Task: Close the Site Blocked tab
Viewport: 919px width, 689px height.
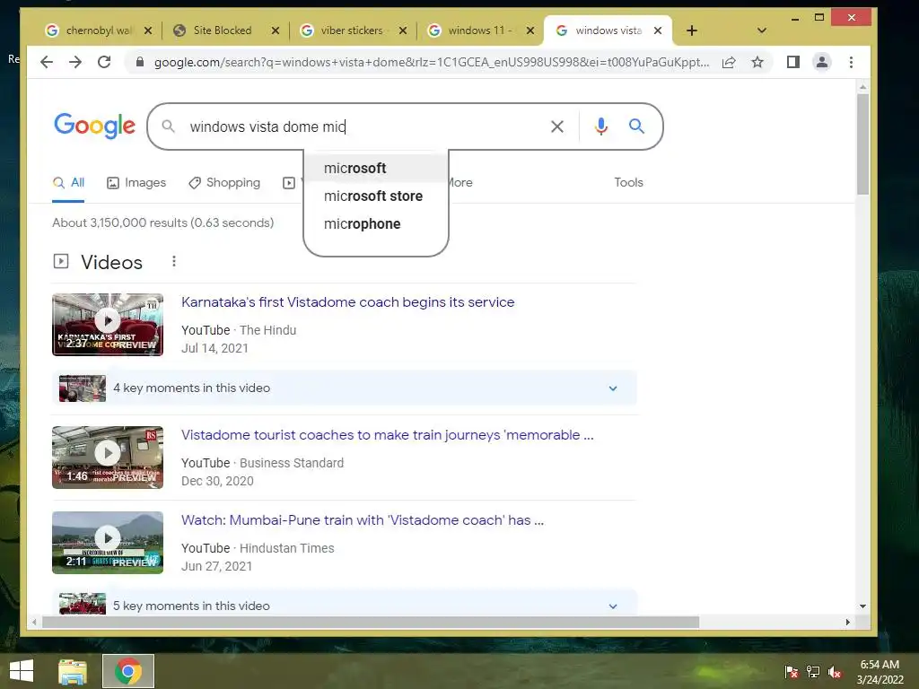Action: 275,31
